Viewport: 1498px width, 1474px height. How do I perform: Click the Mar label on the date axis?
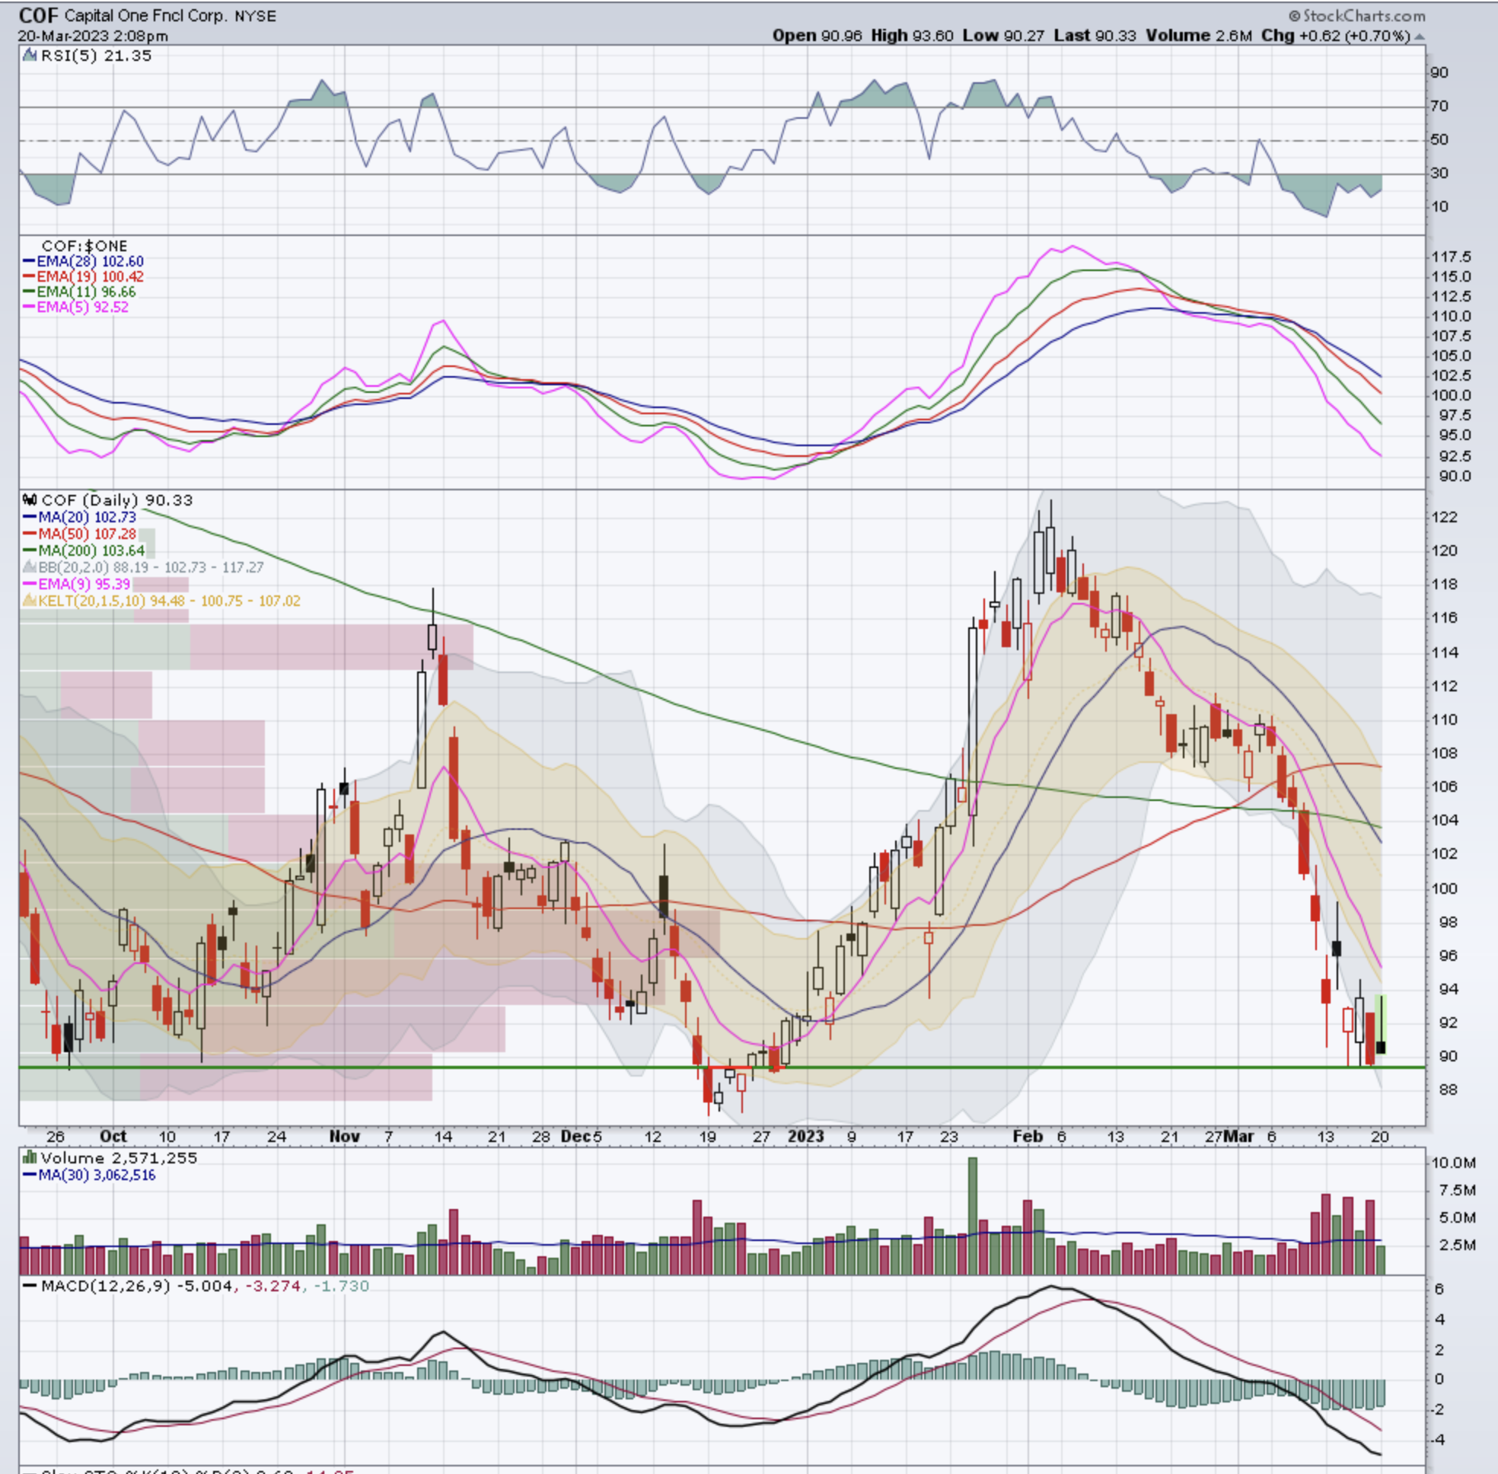pyautogui.click(x=1238, y=1137)
